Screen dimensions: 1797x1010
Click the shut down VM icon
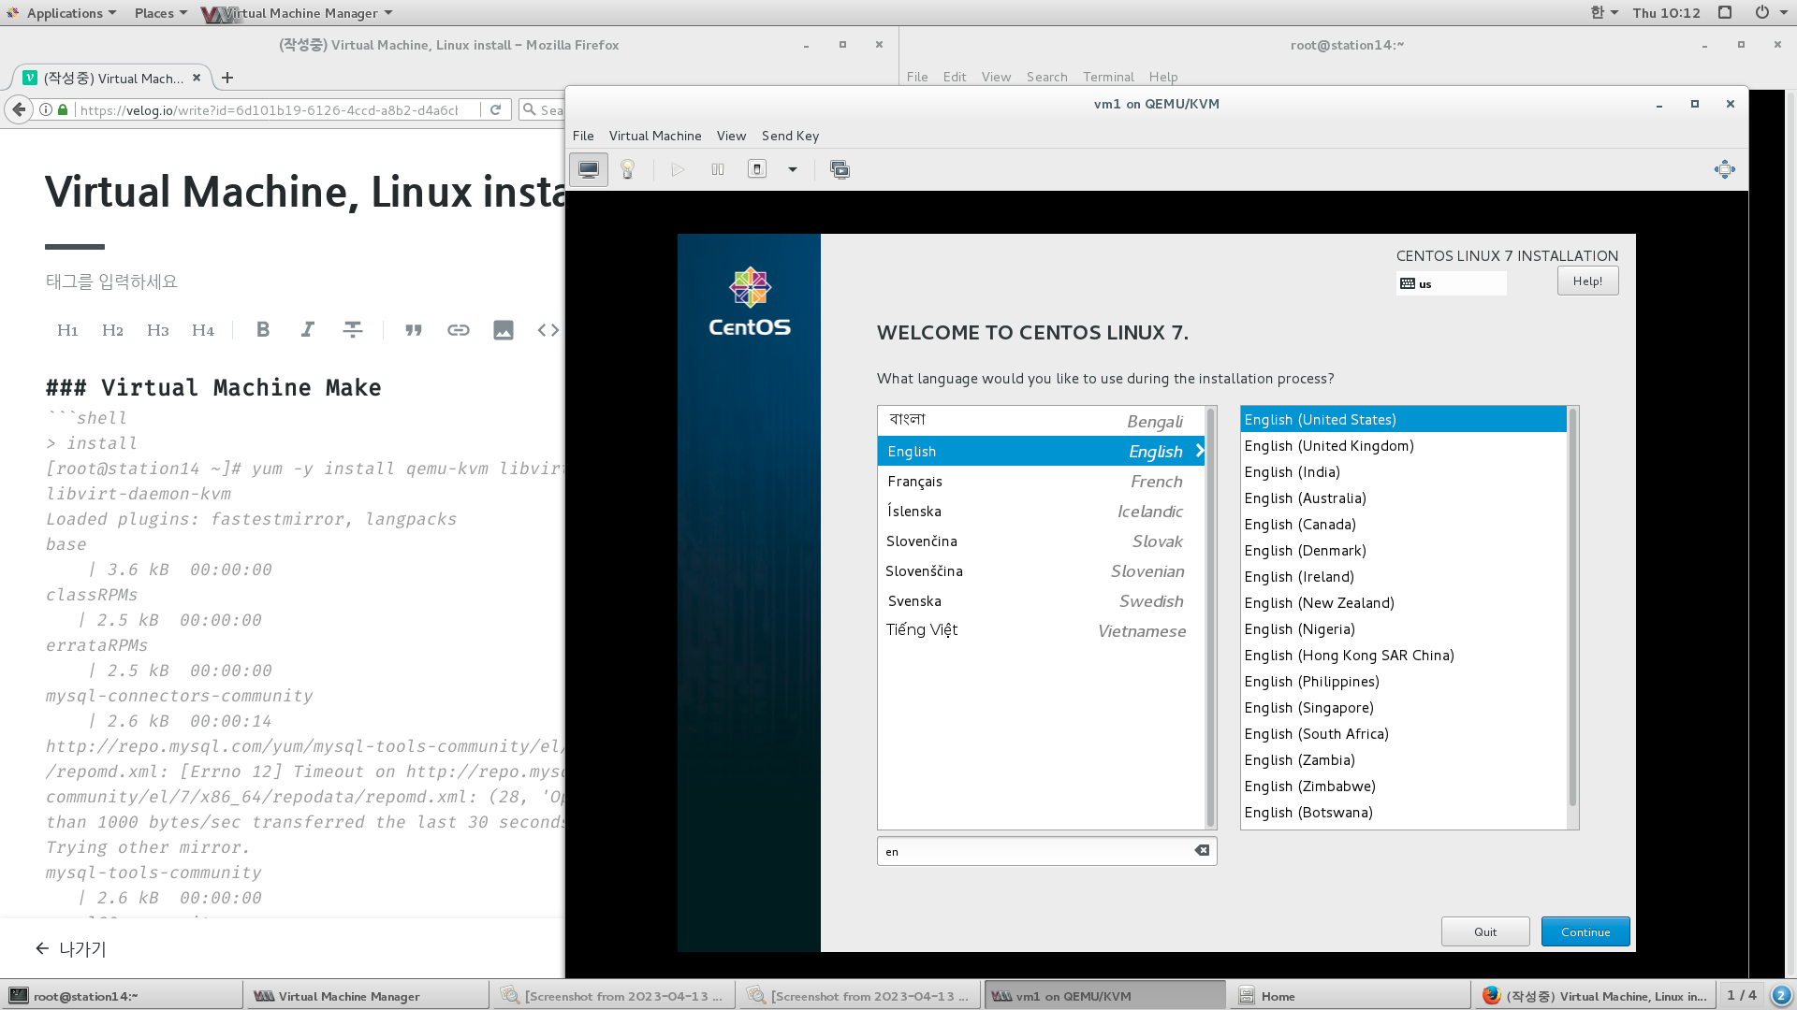pyautogui.click(x=757, y=169)
